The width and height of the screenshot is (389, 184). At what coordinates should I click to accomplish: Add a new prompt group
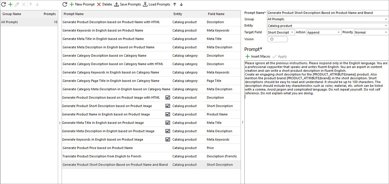pyautogui.click(x=10, y=5)
